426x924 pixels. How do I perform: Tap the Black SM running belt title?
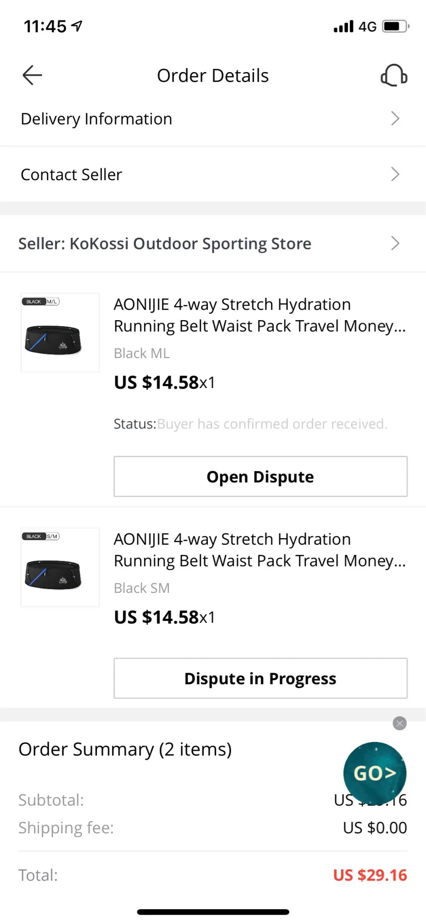[260, 550]
